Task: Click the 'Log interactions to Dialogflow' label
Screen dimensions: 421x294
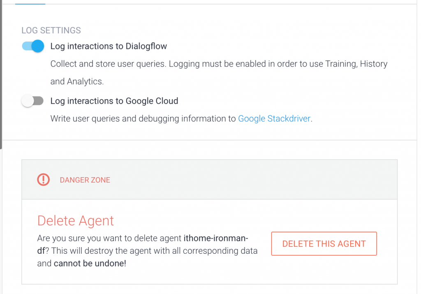Action: coord(109,46)
